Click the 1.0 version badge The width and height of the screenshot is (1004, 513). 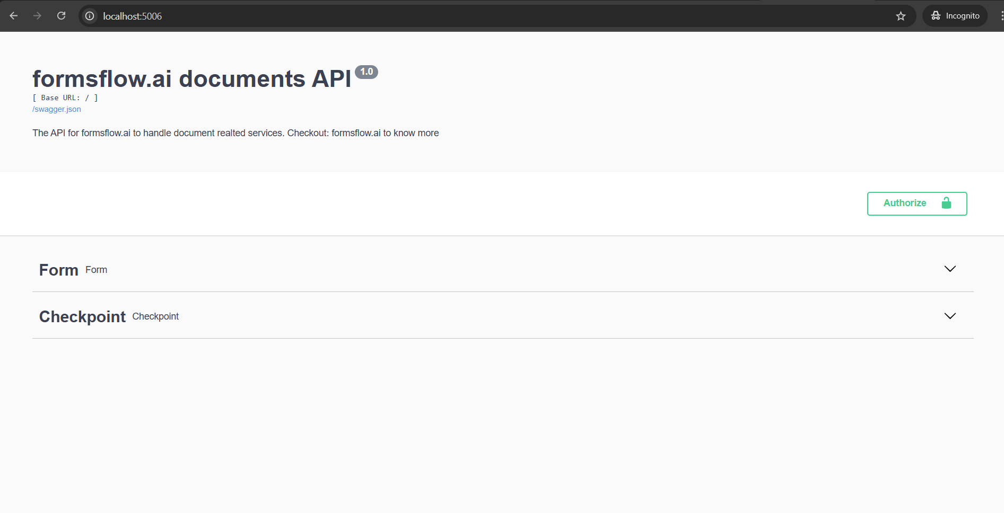(366, 72)
